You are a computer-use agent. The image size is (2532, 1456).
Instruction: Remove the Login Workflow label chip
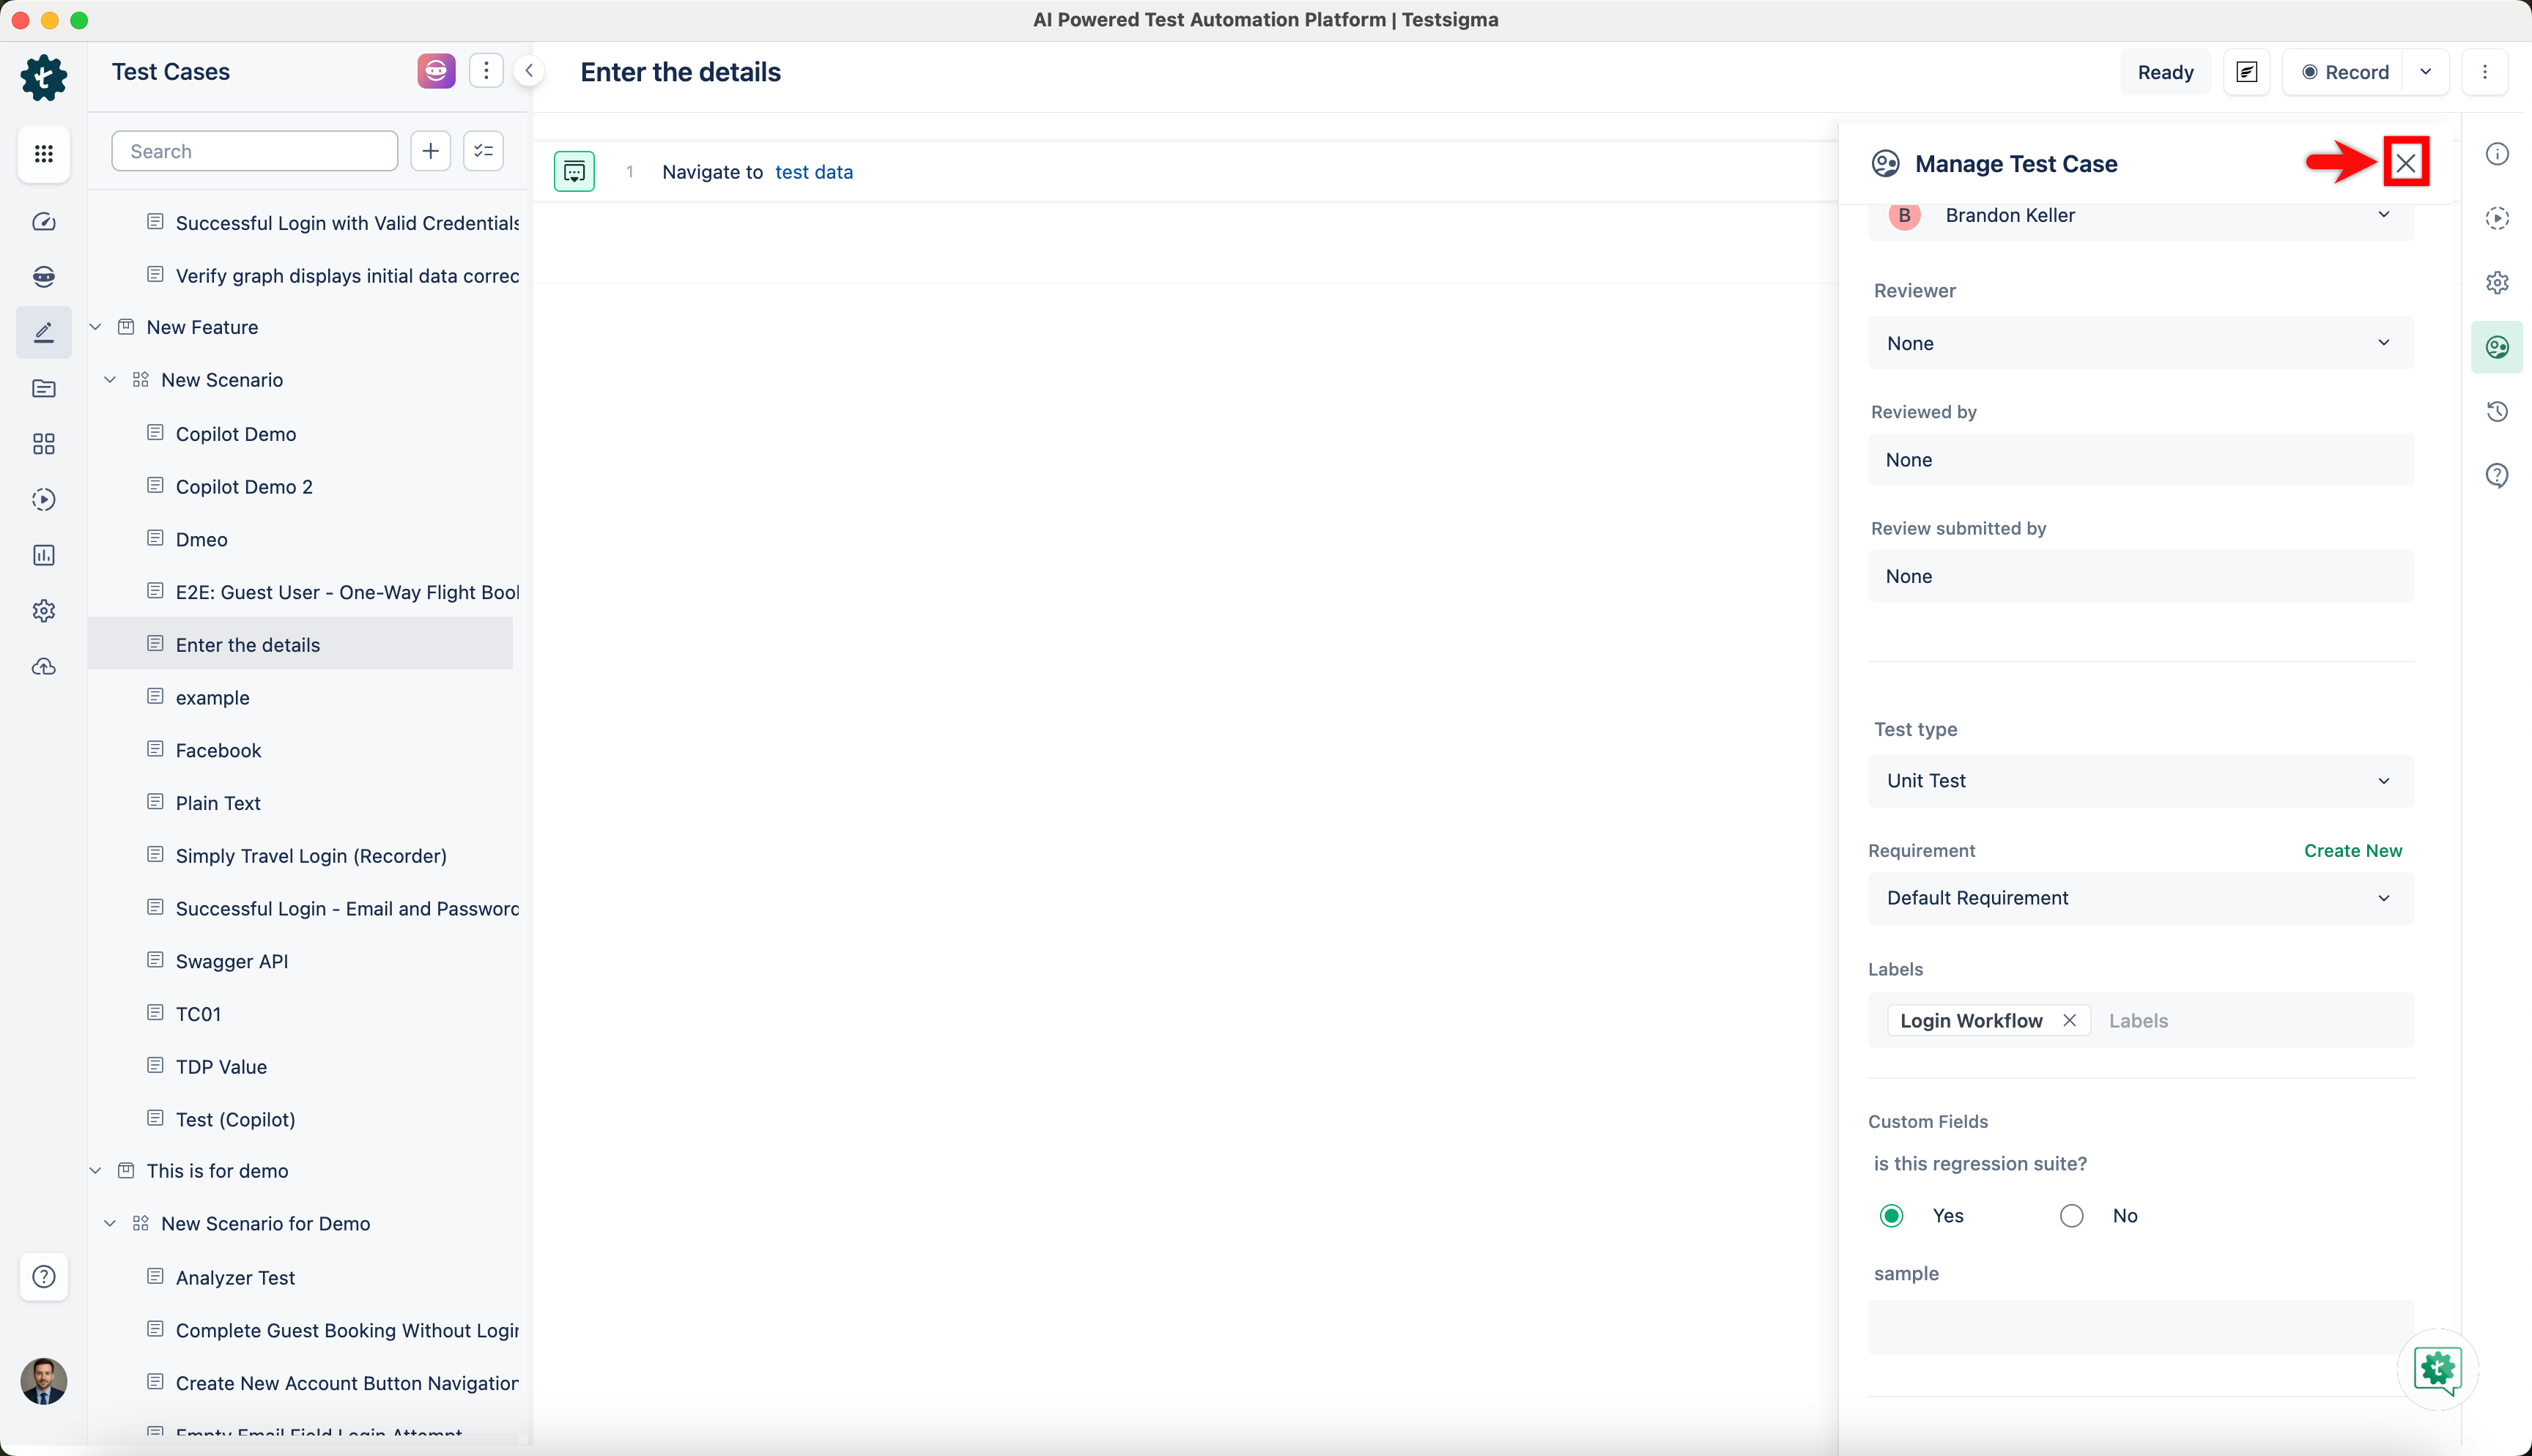pos(2070,1020)
